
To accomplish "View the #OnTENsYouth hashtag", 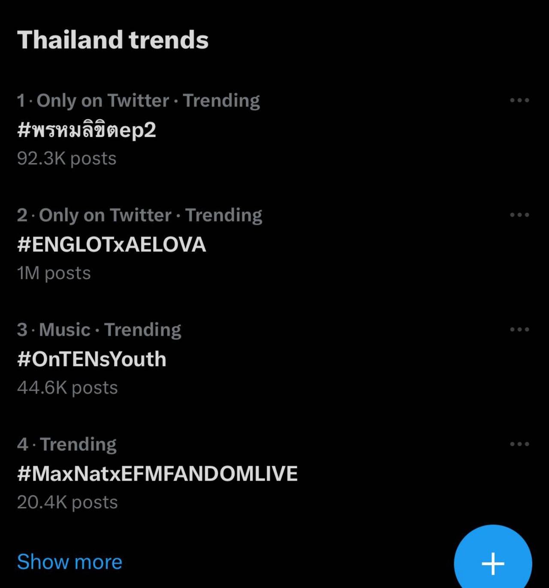I will pyautogui.click(x=92, y=359).
